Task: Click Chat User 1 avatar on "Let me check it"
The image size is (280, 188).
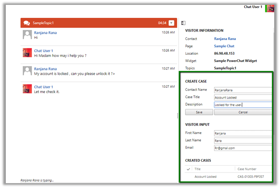Action: click(x=27, y=89)
